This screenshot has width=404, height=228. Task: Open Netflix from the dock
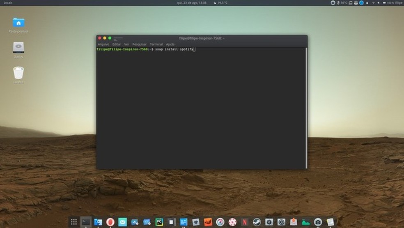(x=245, y=222)
